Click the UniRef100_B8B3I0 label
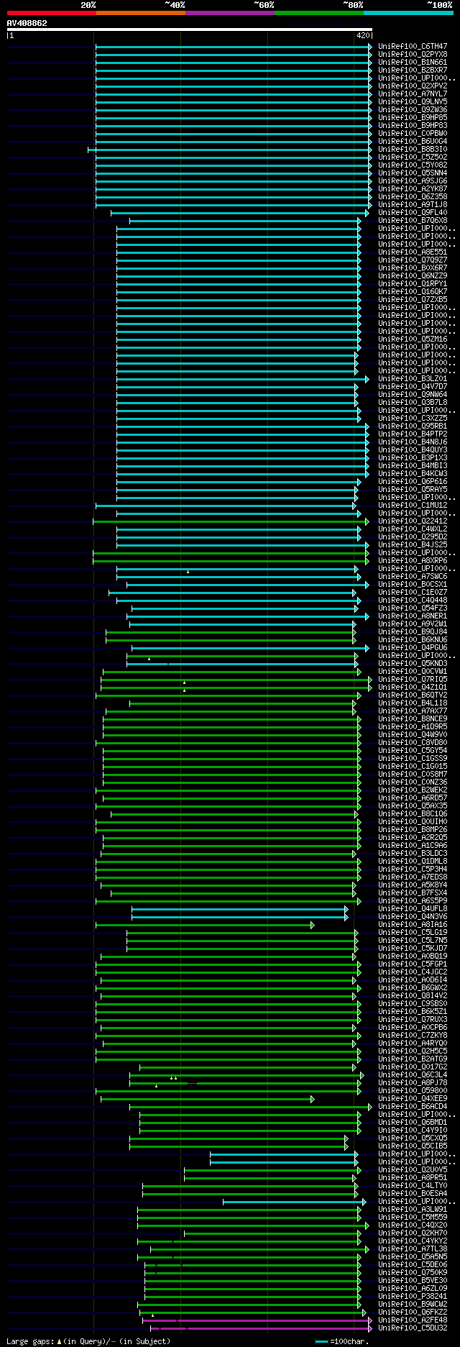This screenshot has height=1347, width=460. point(413,150)
